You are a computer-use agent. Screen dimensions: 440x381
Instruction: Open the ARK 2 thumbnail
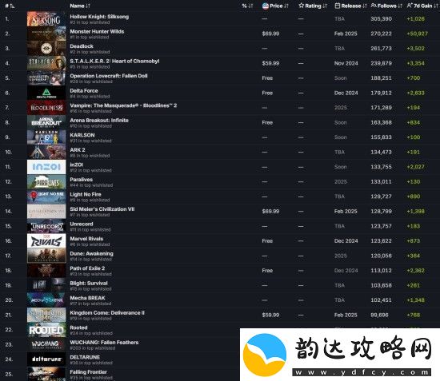pos(46,152)
